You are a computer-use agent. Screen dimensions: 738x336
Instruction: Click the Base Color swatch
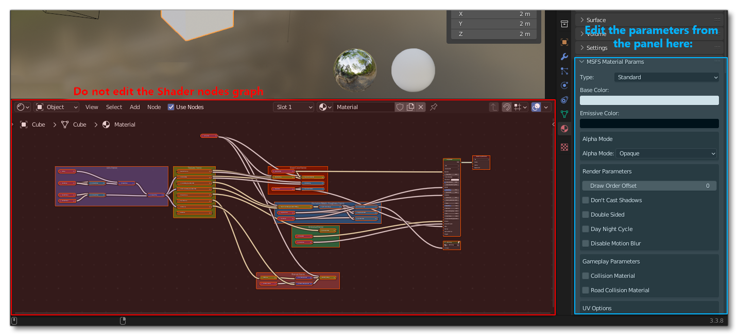pos(649,100)
